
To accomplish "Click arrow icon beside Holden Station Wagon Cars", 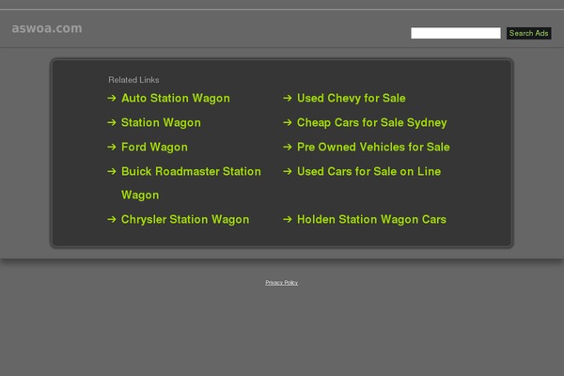I will (x=288, y=219).
